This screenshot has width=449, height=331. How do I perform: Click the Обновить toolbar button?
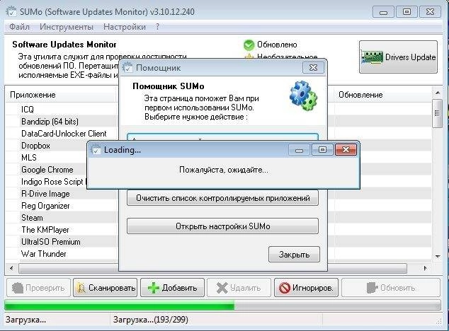click(x=391, y=288)
